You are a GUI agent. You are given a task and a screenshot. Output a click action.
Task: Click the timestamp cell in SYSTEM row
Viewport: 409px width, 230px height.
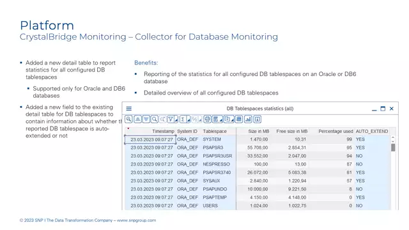pyautogui.click(x=151, y=139)
